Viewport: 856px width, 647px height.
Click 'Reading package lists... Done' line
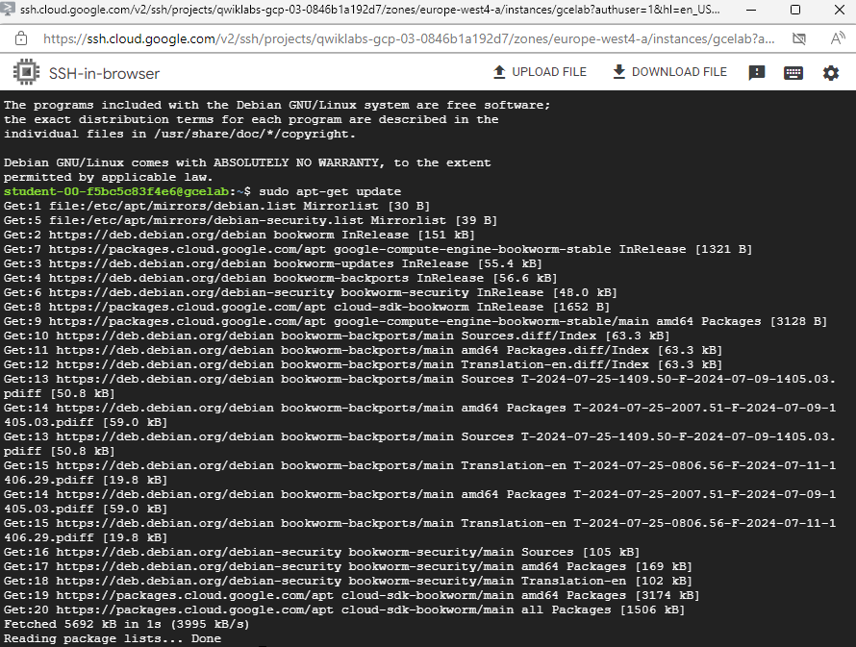click(113, 638)
